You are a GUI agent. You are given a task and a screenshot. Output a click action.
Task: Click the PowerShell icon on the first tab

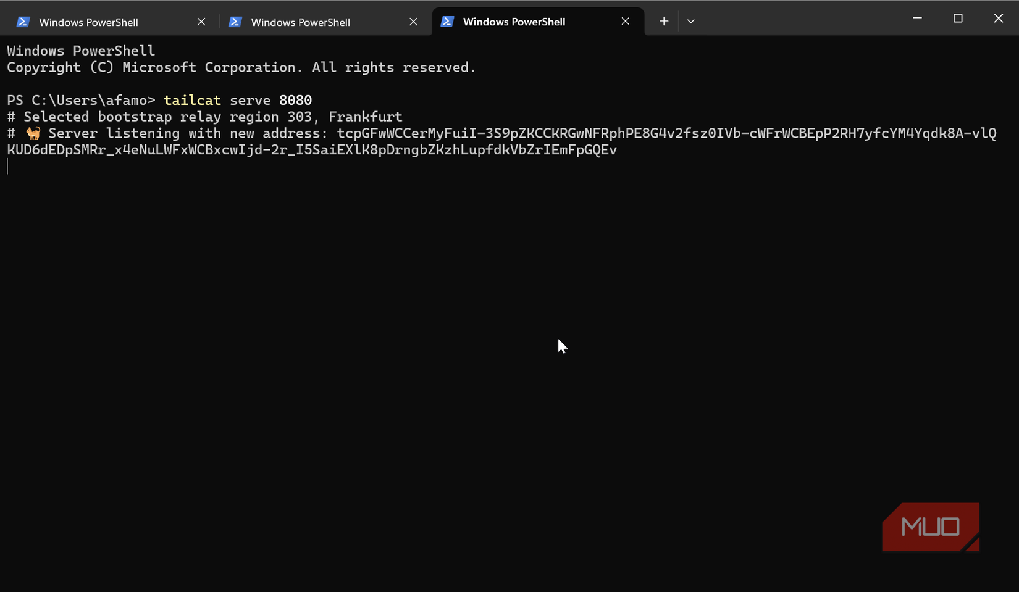click(23, 22)
